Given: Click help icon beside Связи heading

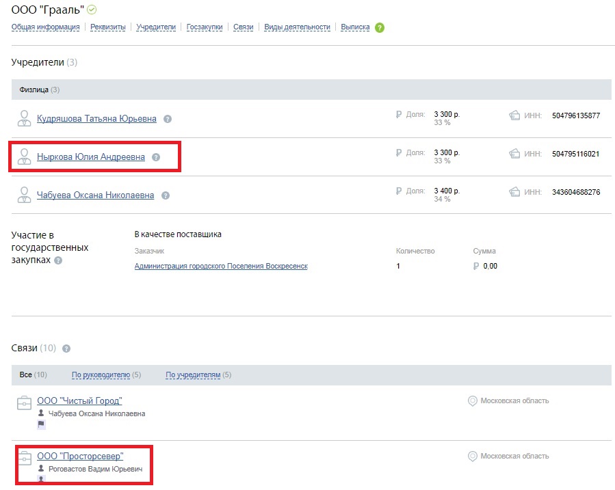Looking at the screenshot, I should click(66, 349).
